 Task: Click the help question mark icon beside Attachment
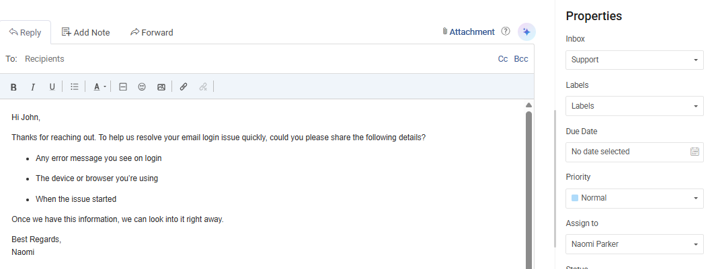(x=506, y=32)
